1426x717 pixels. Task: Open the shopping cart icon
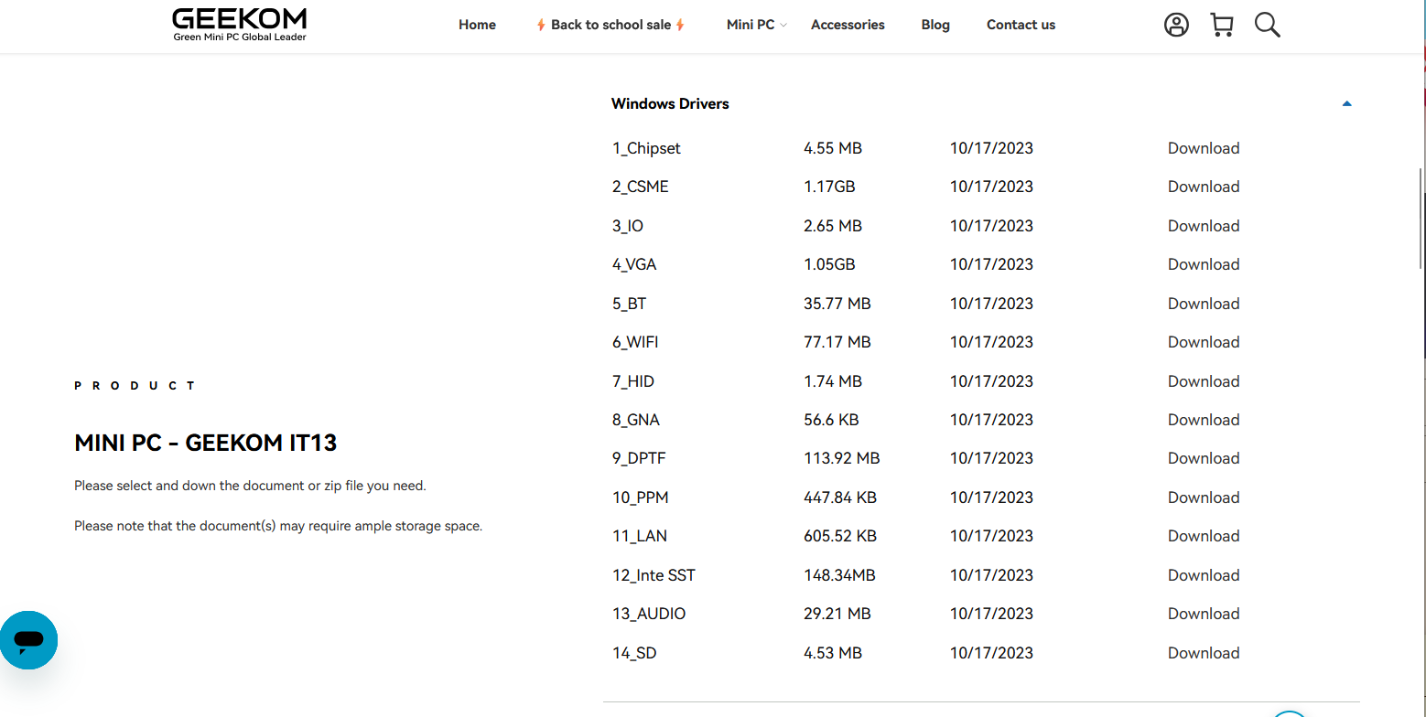point(1222,25)
